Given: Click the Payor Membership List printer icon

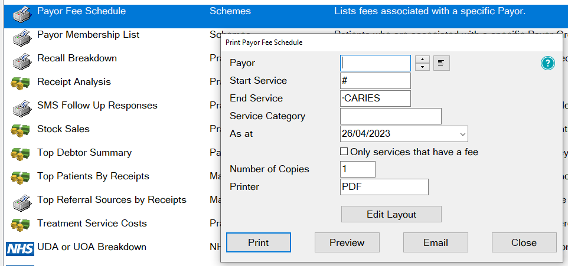Looking at the screenshot, I should click(22, 37).
